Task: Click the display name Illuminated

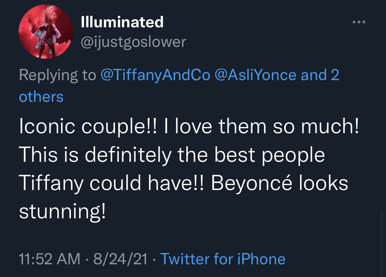Action: click(x=122, y=22)
